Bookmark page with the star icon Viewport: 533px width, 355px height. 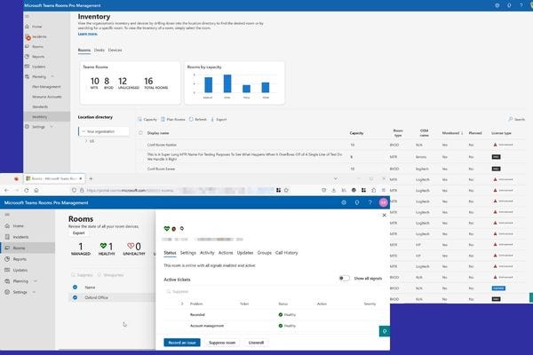tap(287, 190)
